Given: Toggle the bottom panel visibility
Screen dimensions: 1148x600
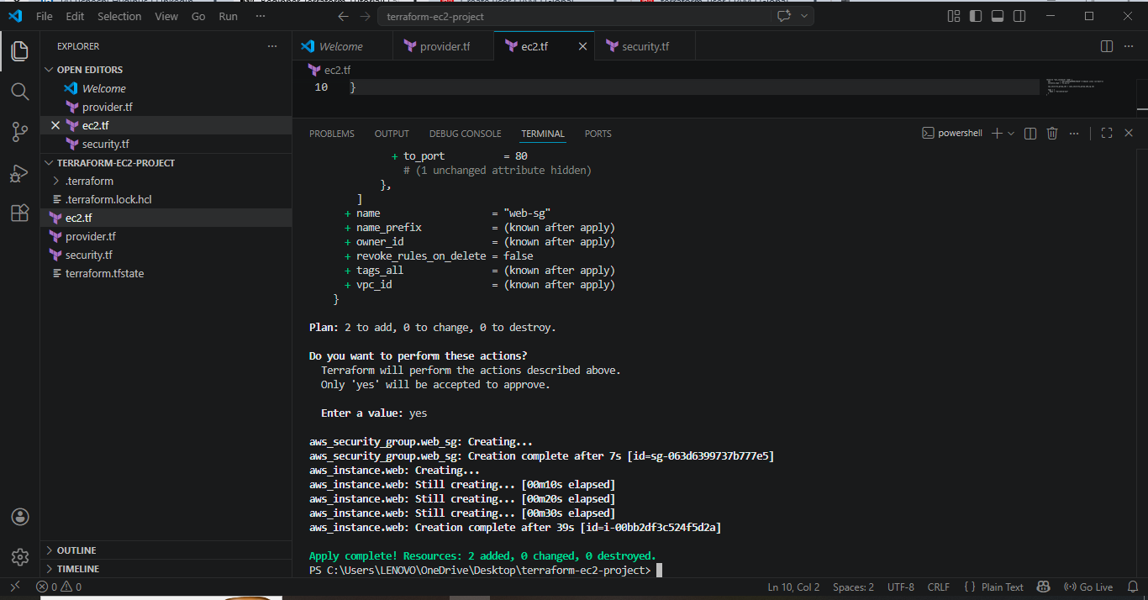Looking at the screenshot, I should click(998, 16).
